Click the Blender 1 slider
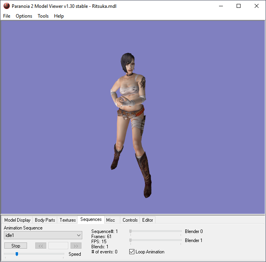The image size is (266, 262). point(156,240)
